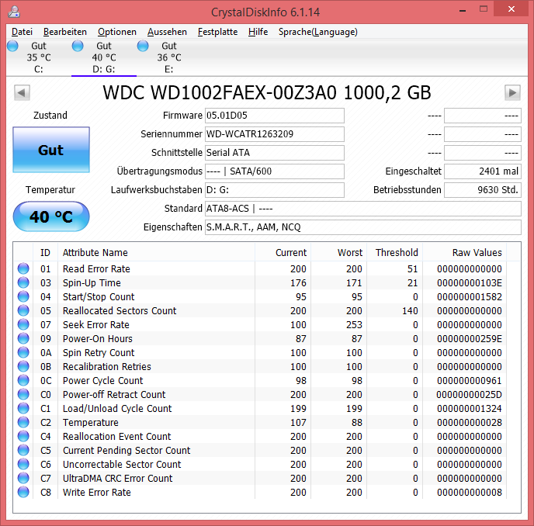Viewport: 534px width, 526px height.
Task: Click the Worst column header
Action: click(339, 253)
